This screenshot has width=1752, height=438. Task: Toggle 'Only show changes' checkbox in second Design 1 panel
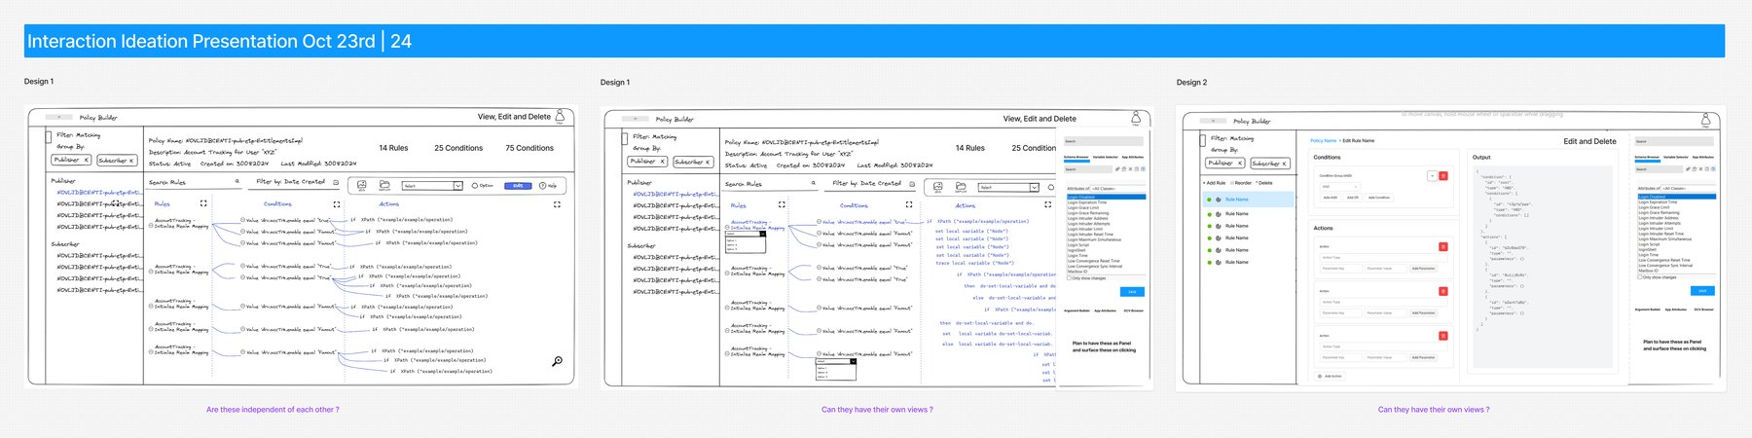click(x=1068, y=277)
